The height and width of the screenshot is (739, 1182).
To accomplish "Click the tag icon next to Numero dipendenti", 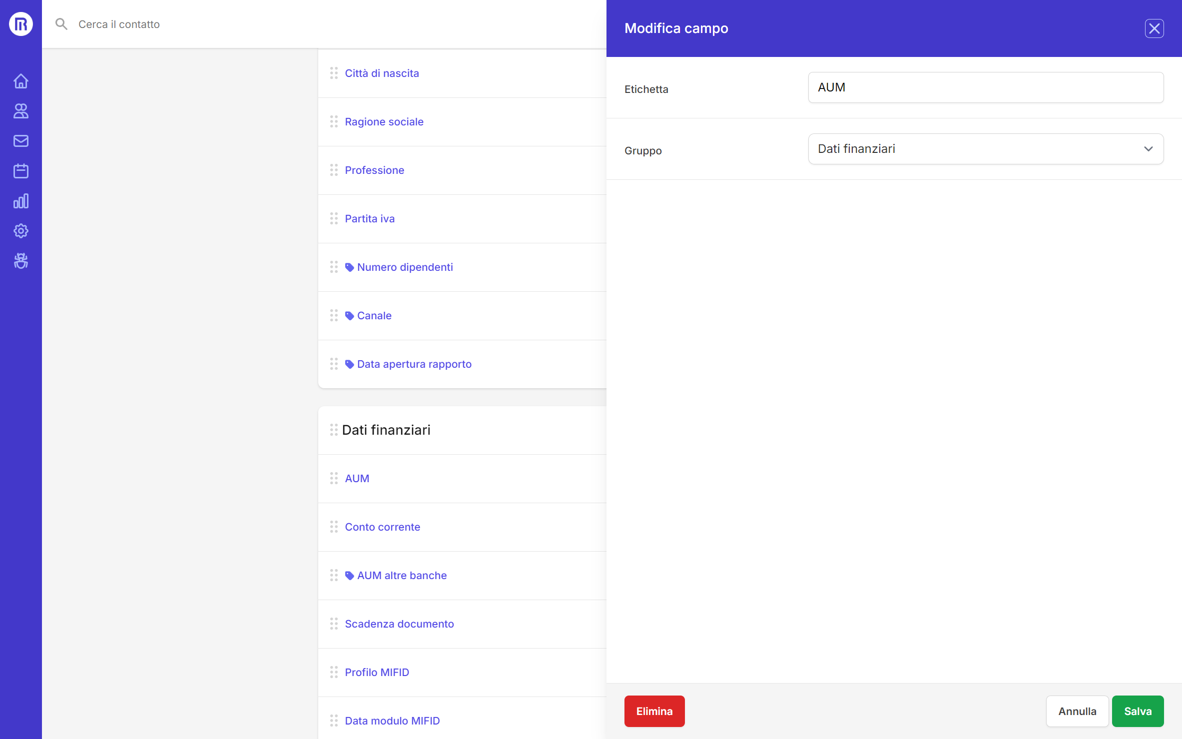I will [x=349, y=267].
